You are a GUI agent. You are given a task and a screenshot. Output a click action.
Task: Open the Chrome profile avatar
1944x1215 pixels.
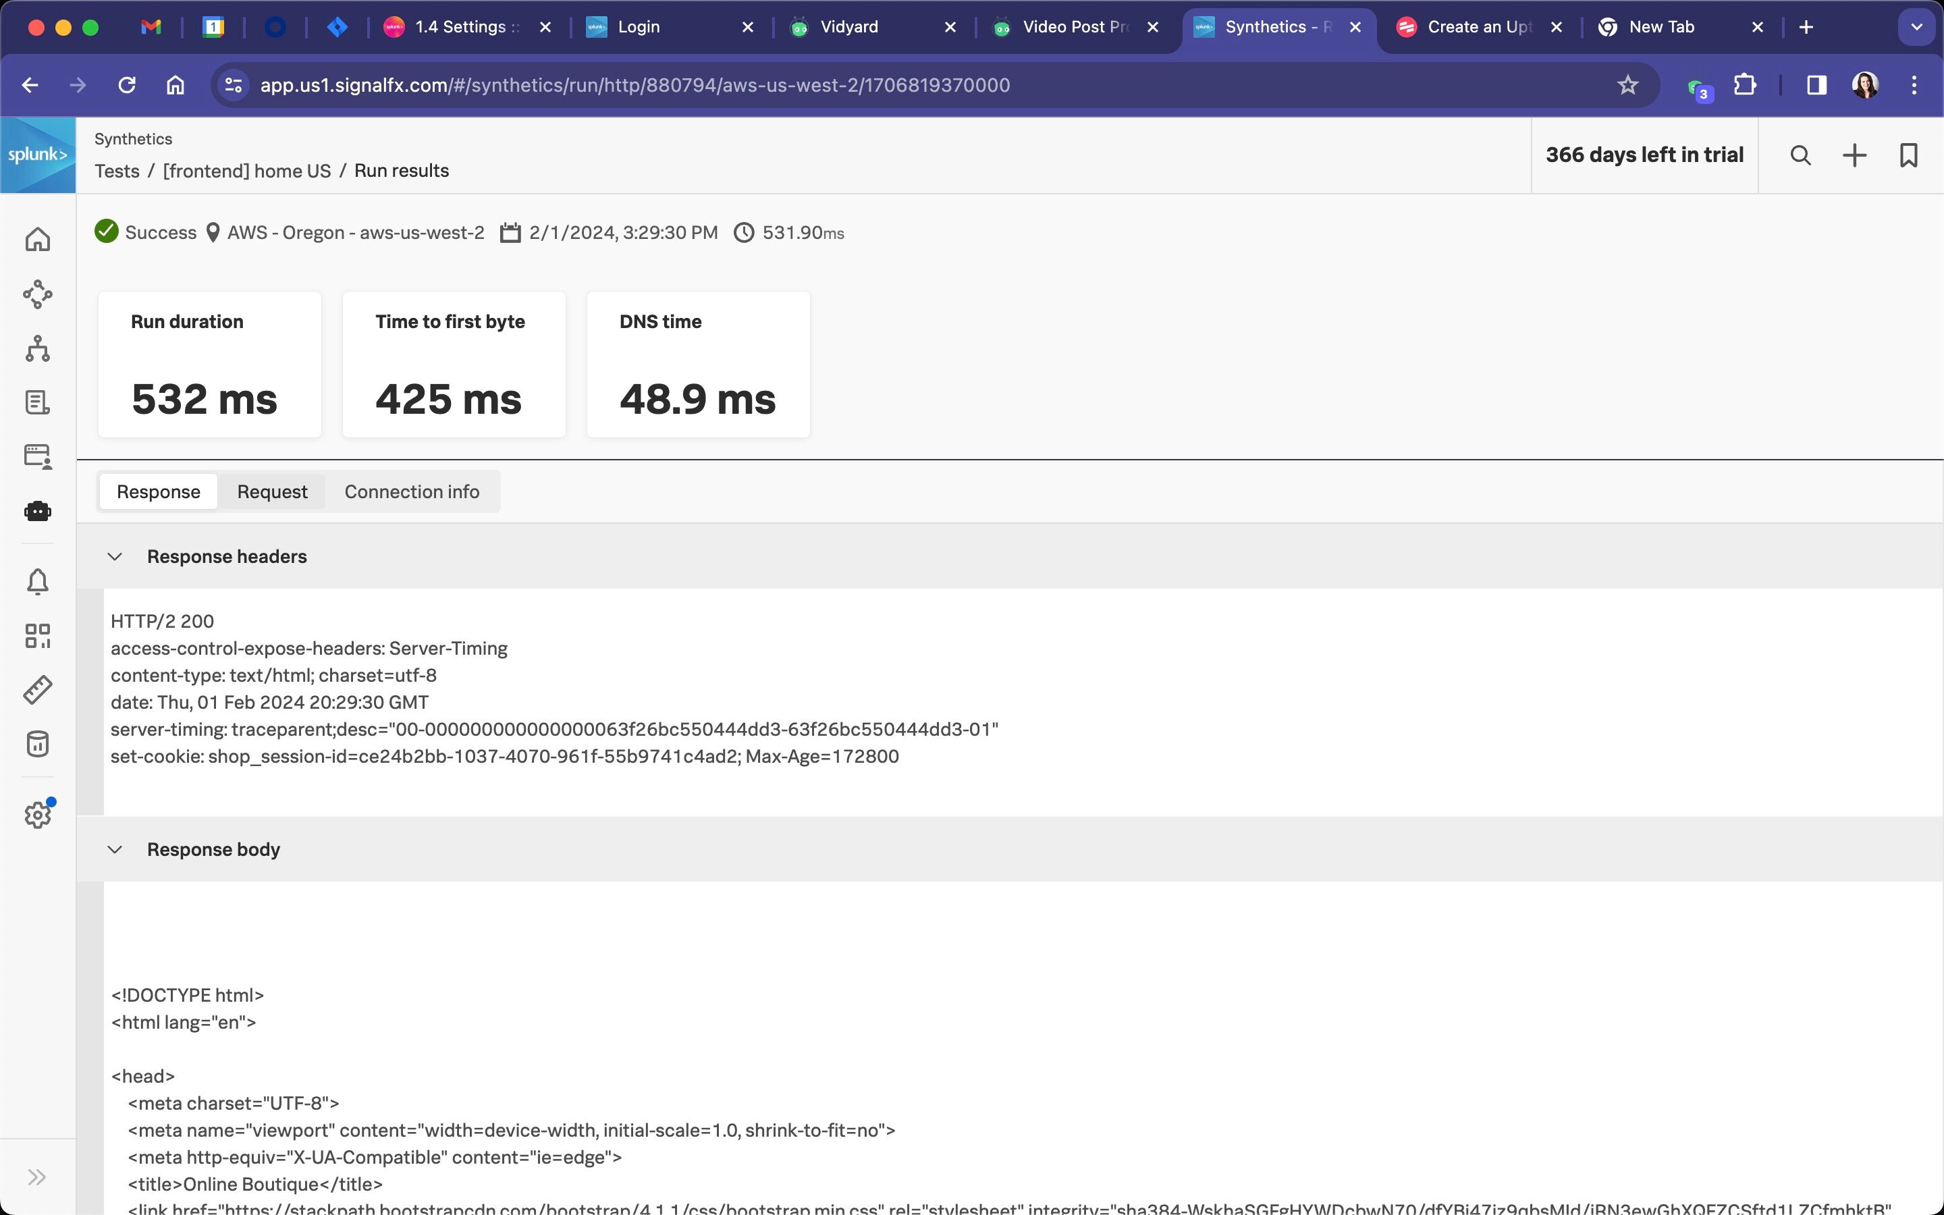[1865, 85]
